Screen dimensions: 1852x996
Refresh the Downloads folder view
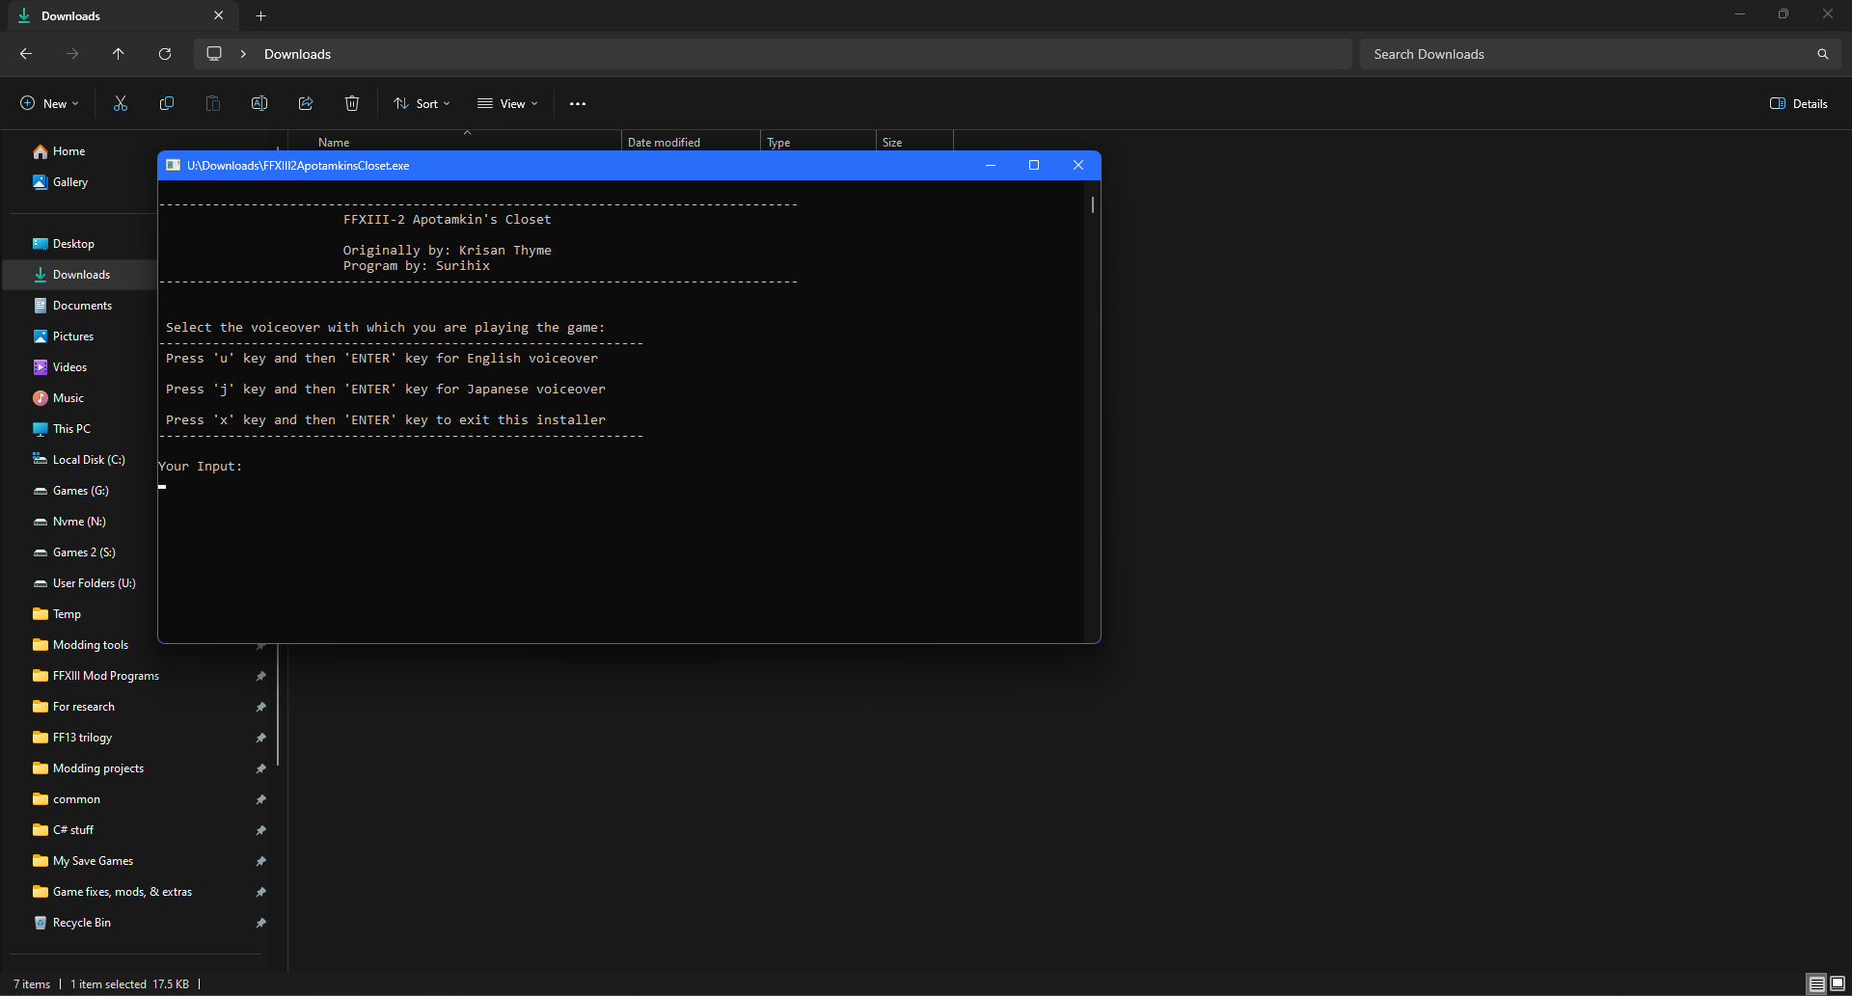point(165,54)
